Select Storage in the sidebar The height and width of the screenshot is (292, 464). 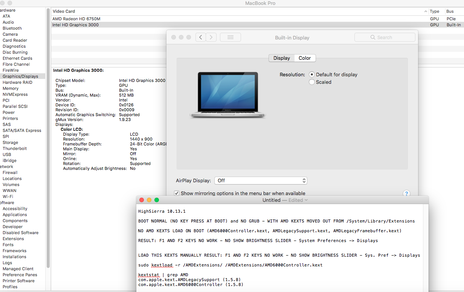point(10,142)
